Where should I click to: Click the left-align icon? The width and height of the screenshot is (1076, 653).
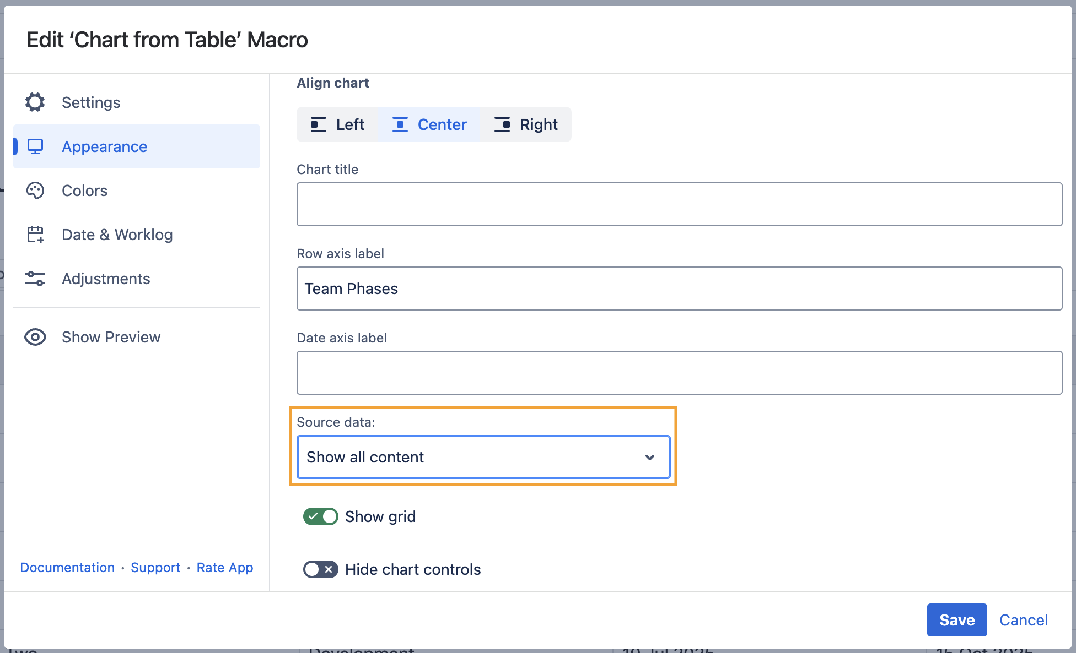(x=319, y=124)
